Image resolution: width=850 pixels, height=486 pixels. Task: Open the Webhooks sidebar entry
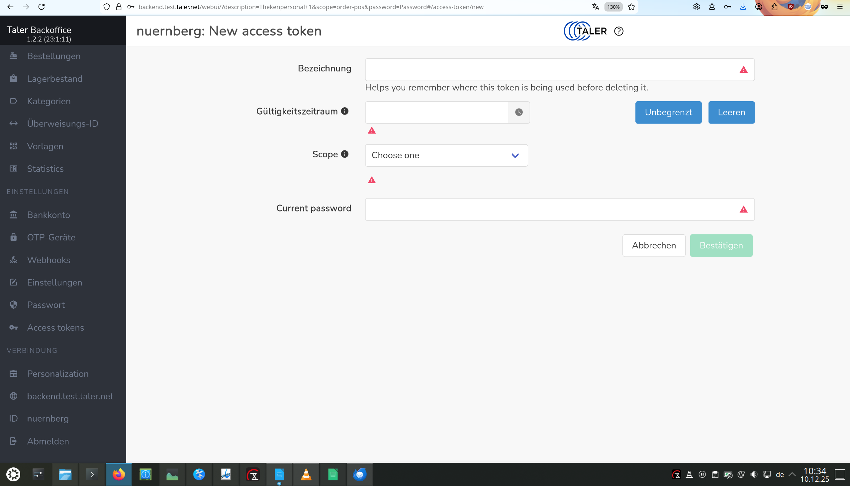tap(48, 260)
